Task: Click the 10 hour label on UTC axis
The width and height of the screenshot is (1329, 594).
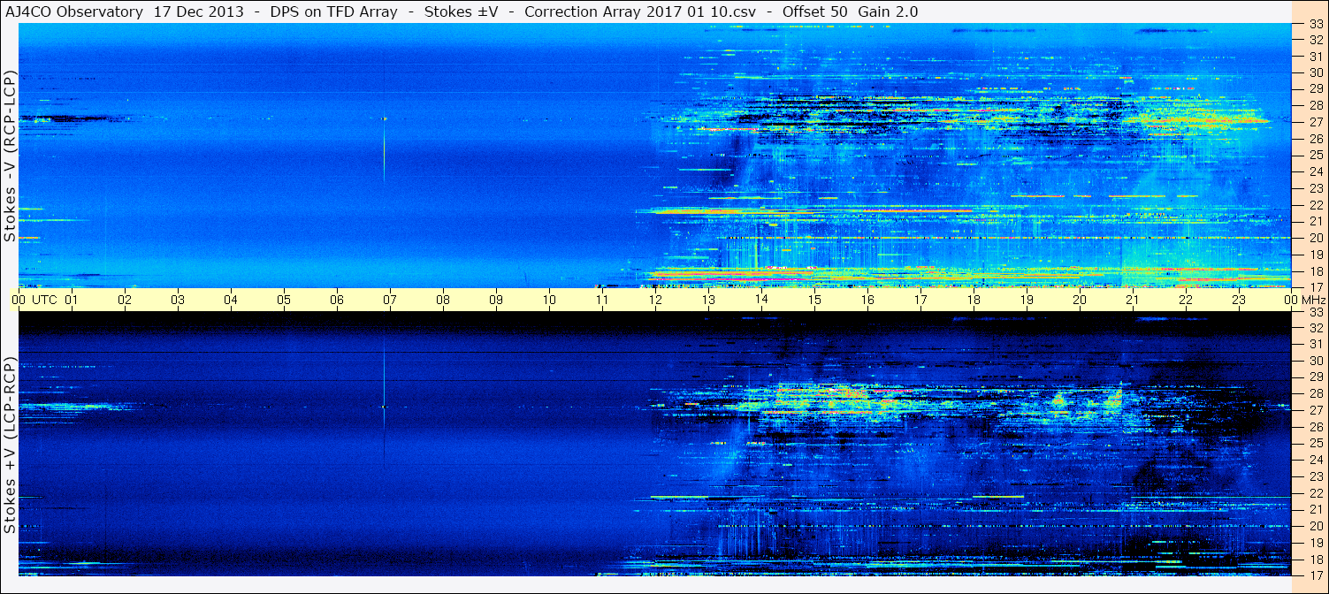Action: (549, 300)
